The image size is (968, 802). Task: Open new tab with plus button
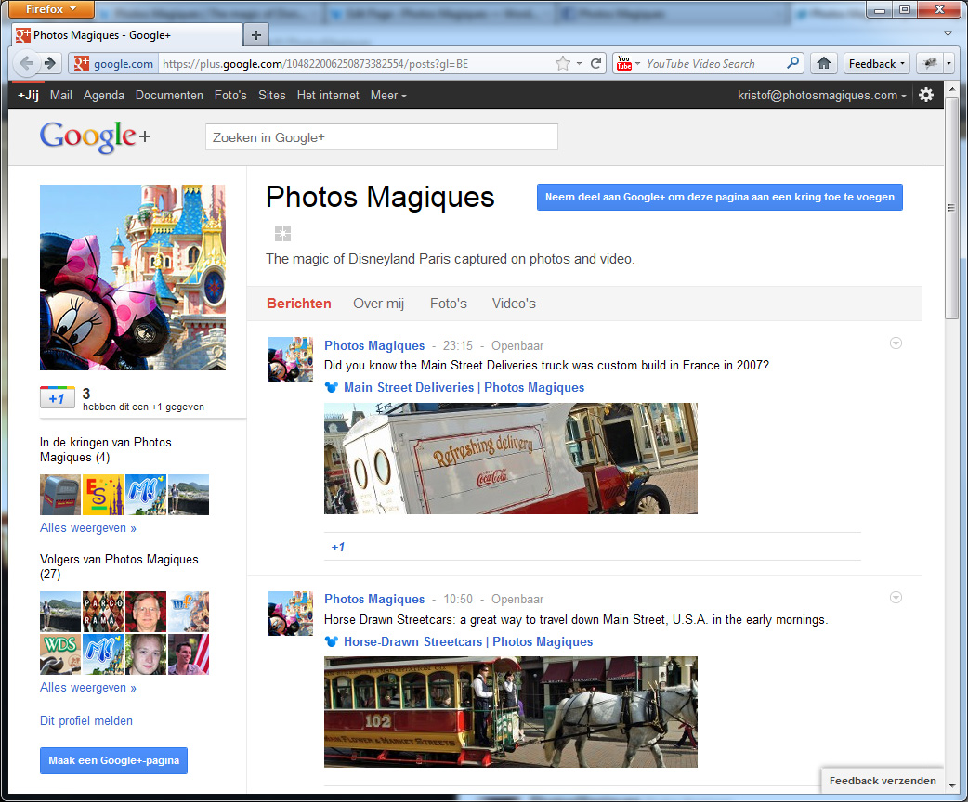(256, 34)
